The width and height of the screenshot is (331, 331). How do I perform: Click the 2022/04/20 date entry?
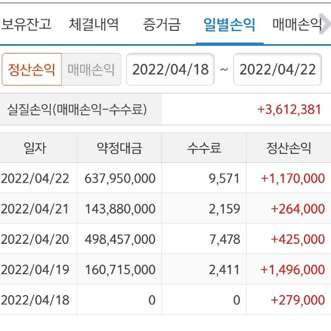coord(35,239)
